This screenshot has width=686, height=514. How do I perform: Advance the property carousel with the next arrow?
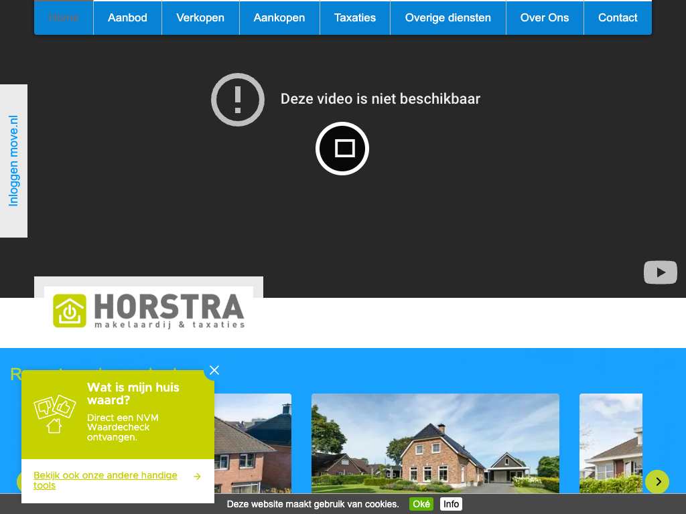coord(657,481)
